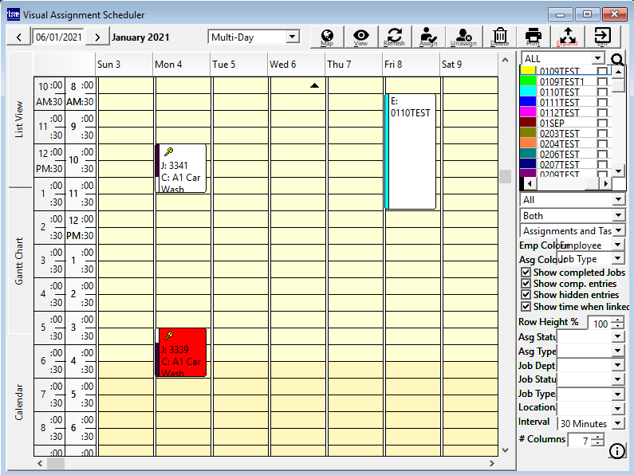Click the Unassign toolbar icon
This screenshot has height=475, width=634.
click(464, 37)
